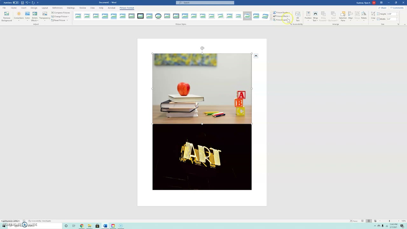The width and height of the screenshot is (407, 229).
Task: Click the zoom out minus button
Action: click(x=380, y=221)
